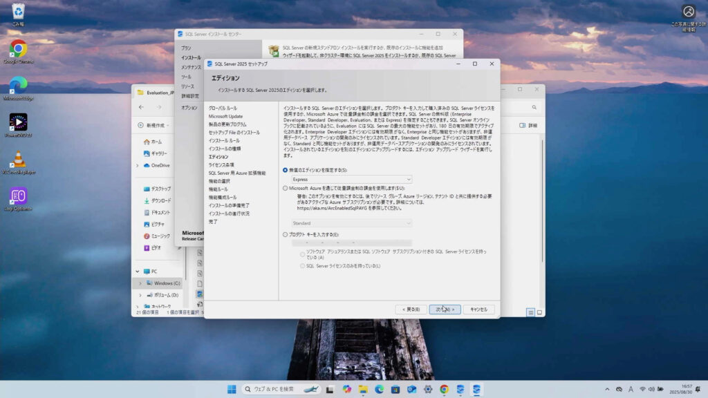Show hidden system tray icons

[x=607, y=390]
